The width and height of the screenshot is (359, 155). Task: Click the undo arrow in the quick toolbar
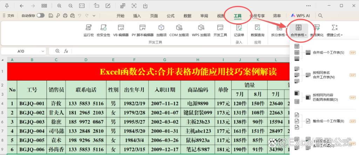[80, 15]
